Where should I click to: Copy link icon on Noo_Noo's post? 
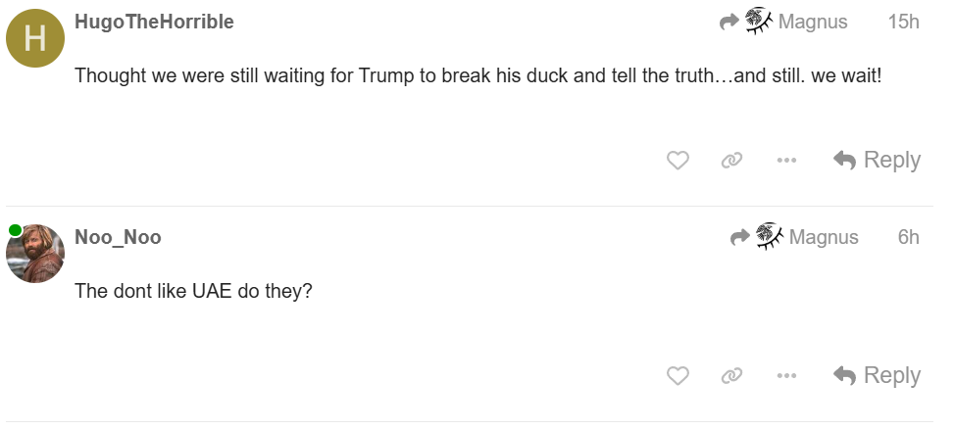731,375
